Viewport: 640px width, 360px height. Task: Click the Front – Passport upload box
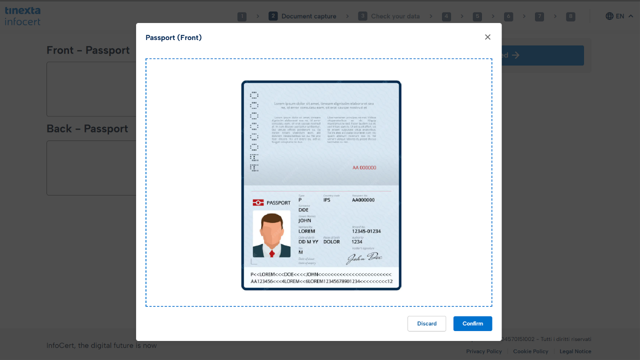91,89
